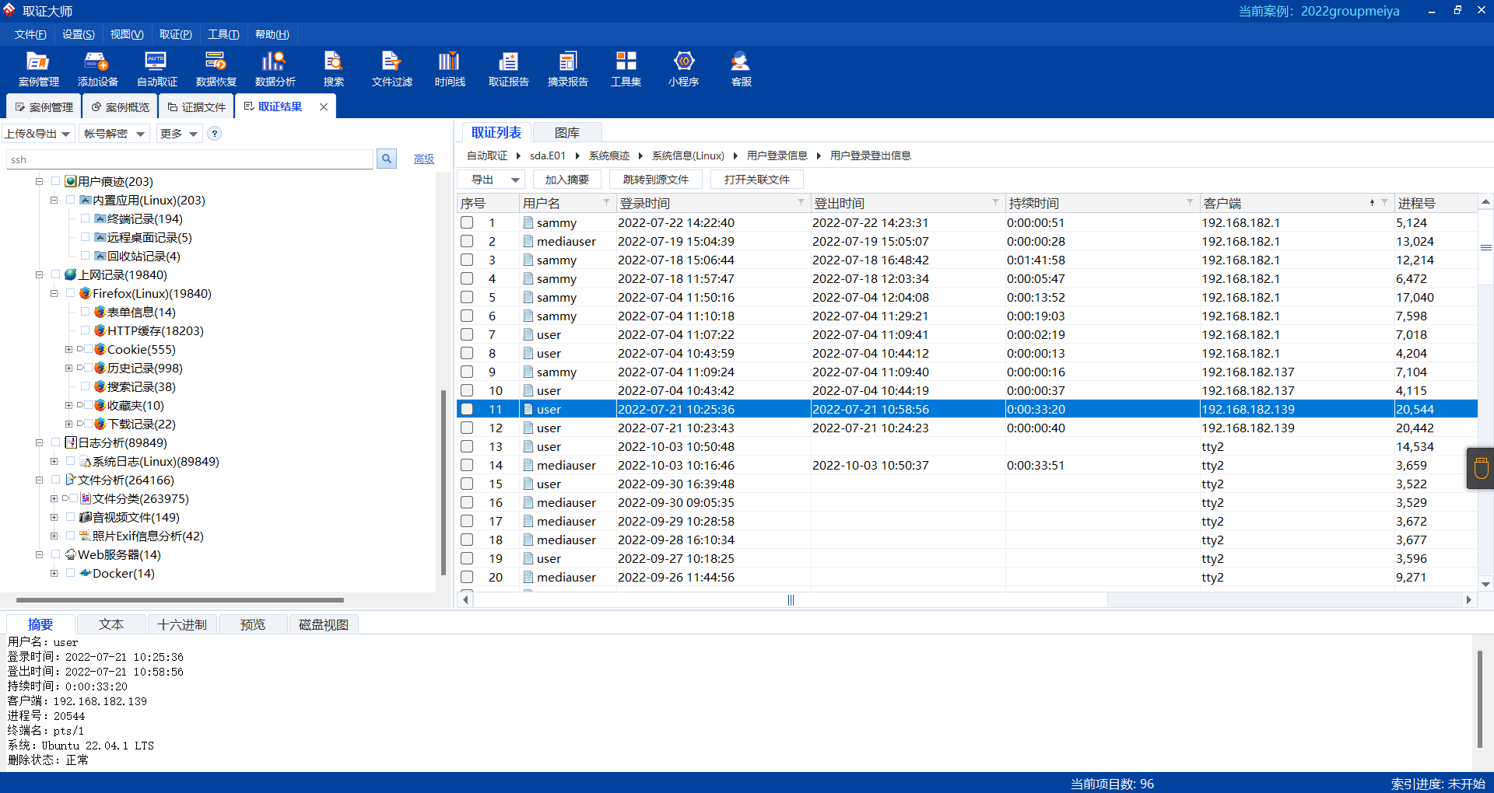Open the 客服 support icon
The width and height of the screenshot is (1494, 793).
(x=741, y=68)
